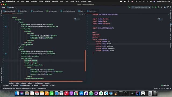
Task: Click the pom.xml editor vertical scrollbar
Action: click(85, 61)
